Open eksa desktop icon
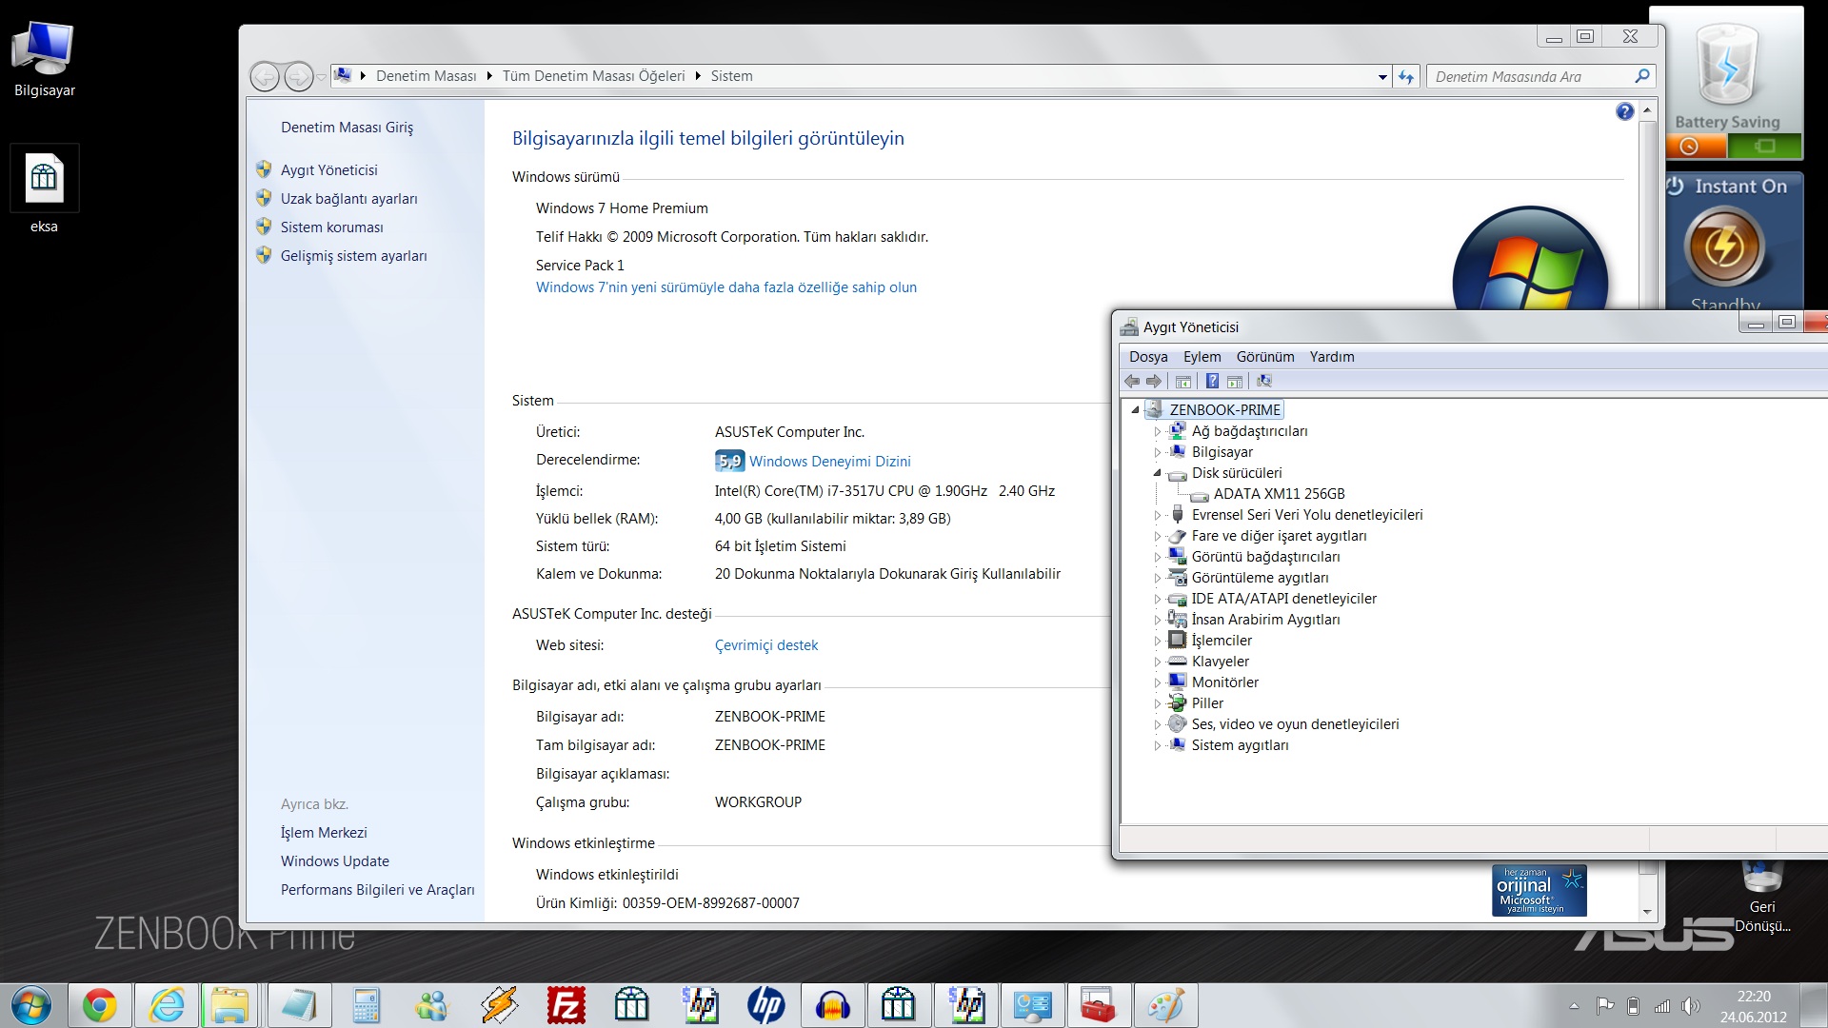The image size is (1828, 1028). [44, 190]
